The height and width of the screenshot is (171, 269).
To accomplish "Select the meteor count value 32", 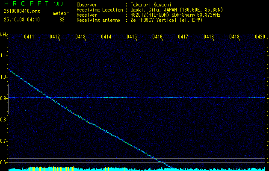I will 62,19.
